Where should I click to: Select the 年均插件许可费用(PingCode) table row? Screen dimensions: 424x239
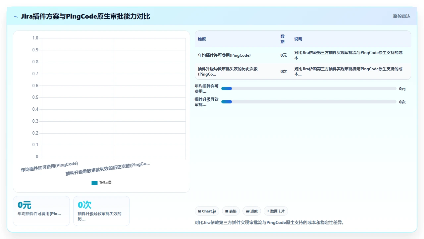[x=303, y=55]
